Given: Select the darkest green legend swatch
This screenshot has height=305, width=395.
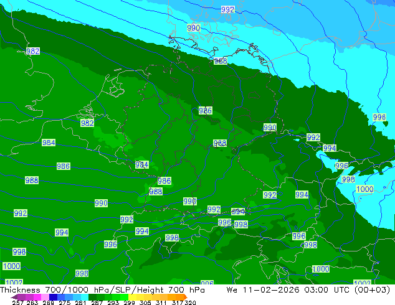Looking at the screenshot, I should click(92, 297).
